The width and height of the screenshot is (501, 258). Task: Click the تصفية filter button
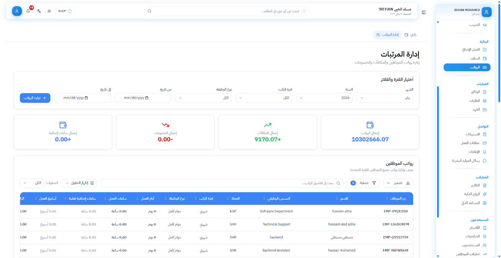pos(363,183)
